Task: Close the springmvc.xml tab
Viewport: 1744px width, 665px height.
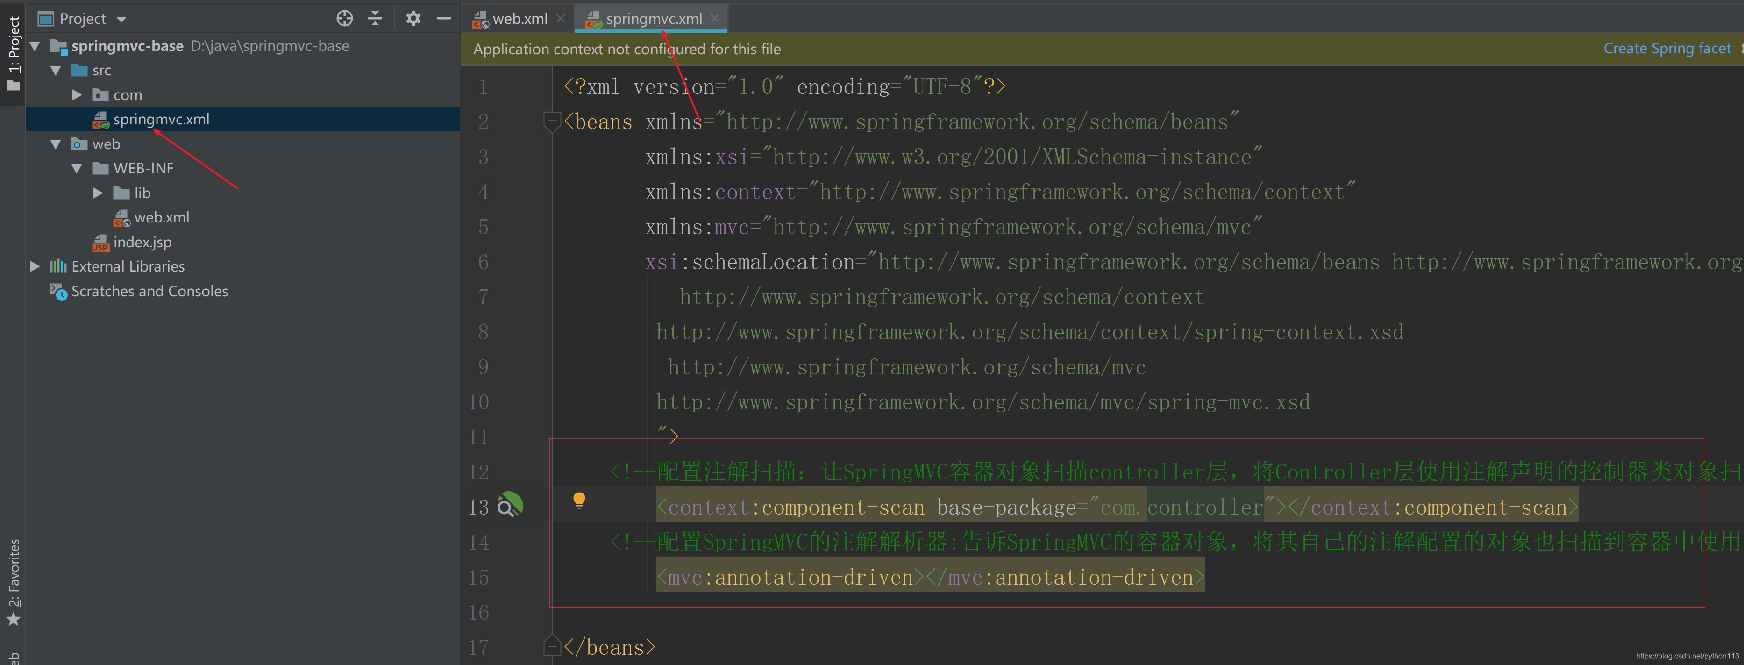Action: coord(715,19)
